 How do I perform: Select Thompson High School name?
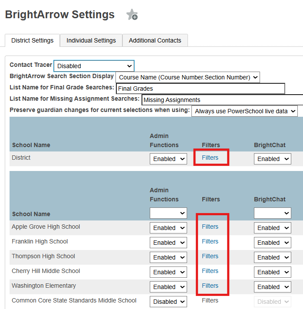(43, 256)
